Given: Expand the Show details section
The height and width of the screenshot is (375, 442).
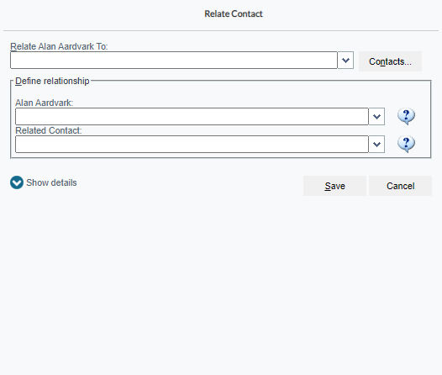Looking at the screenshot, I should coord(44,182).
